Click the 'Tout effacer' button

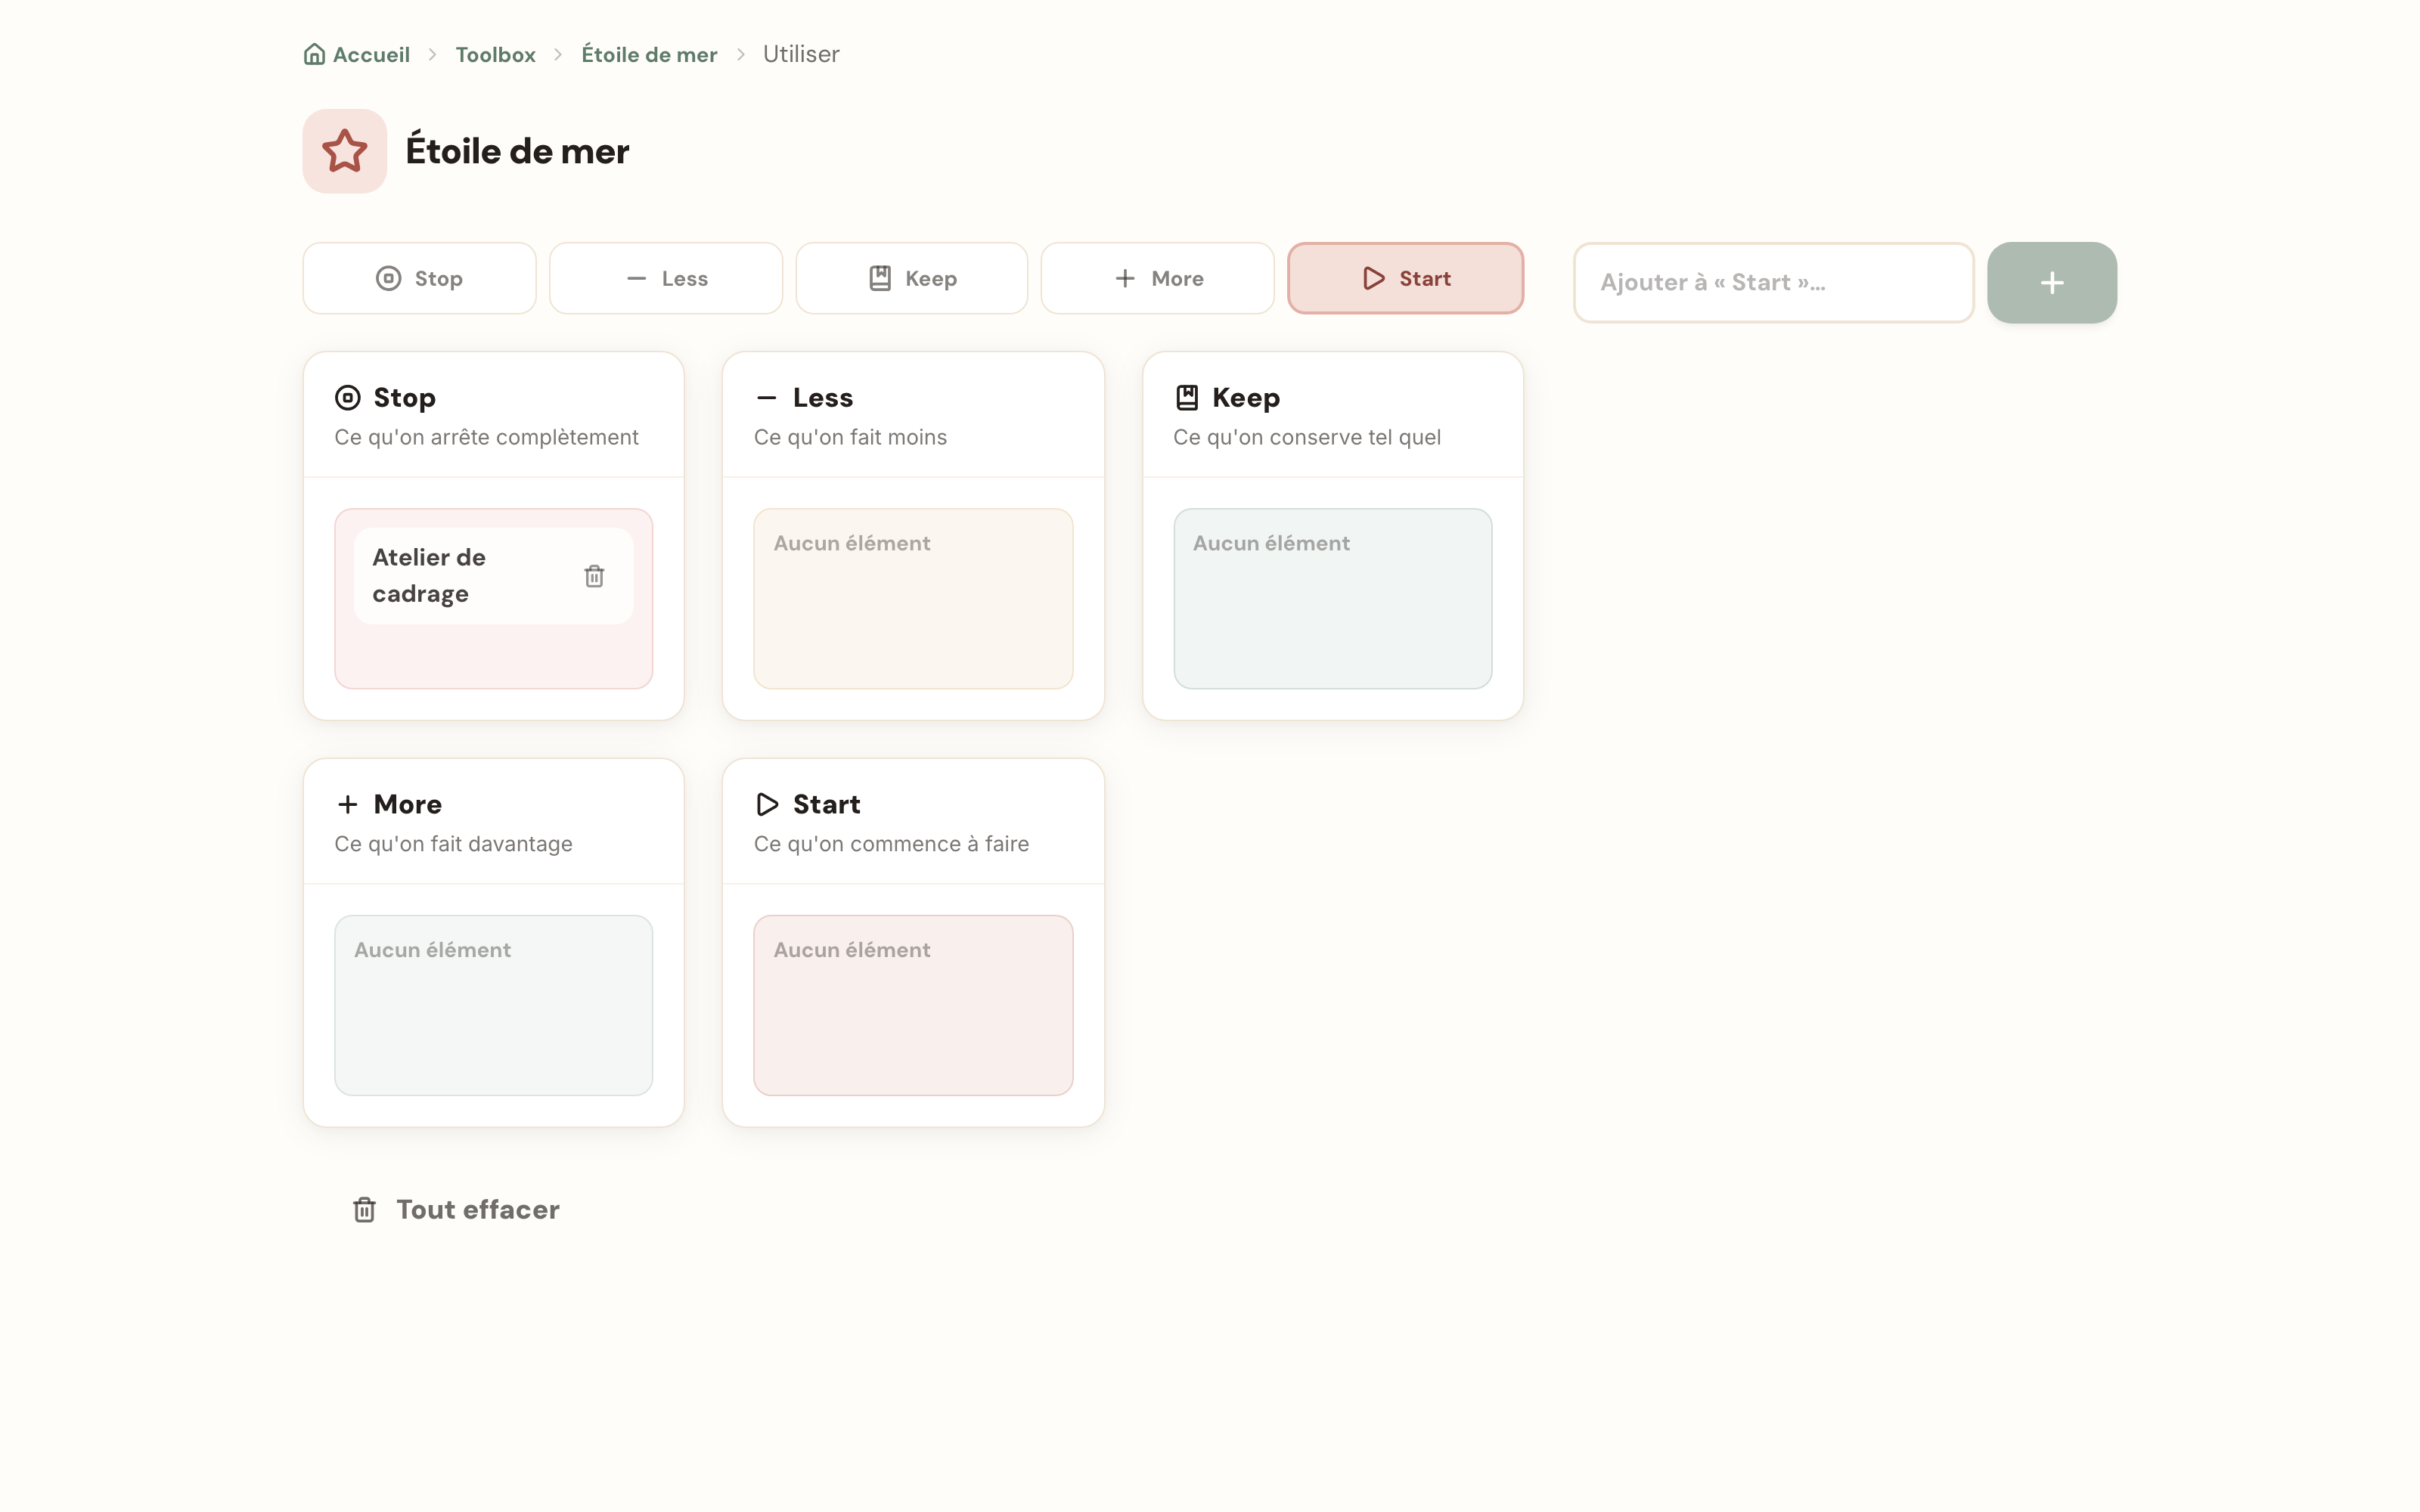pyautogui.click(x=456, y=1210)
